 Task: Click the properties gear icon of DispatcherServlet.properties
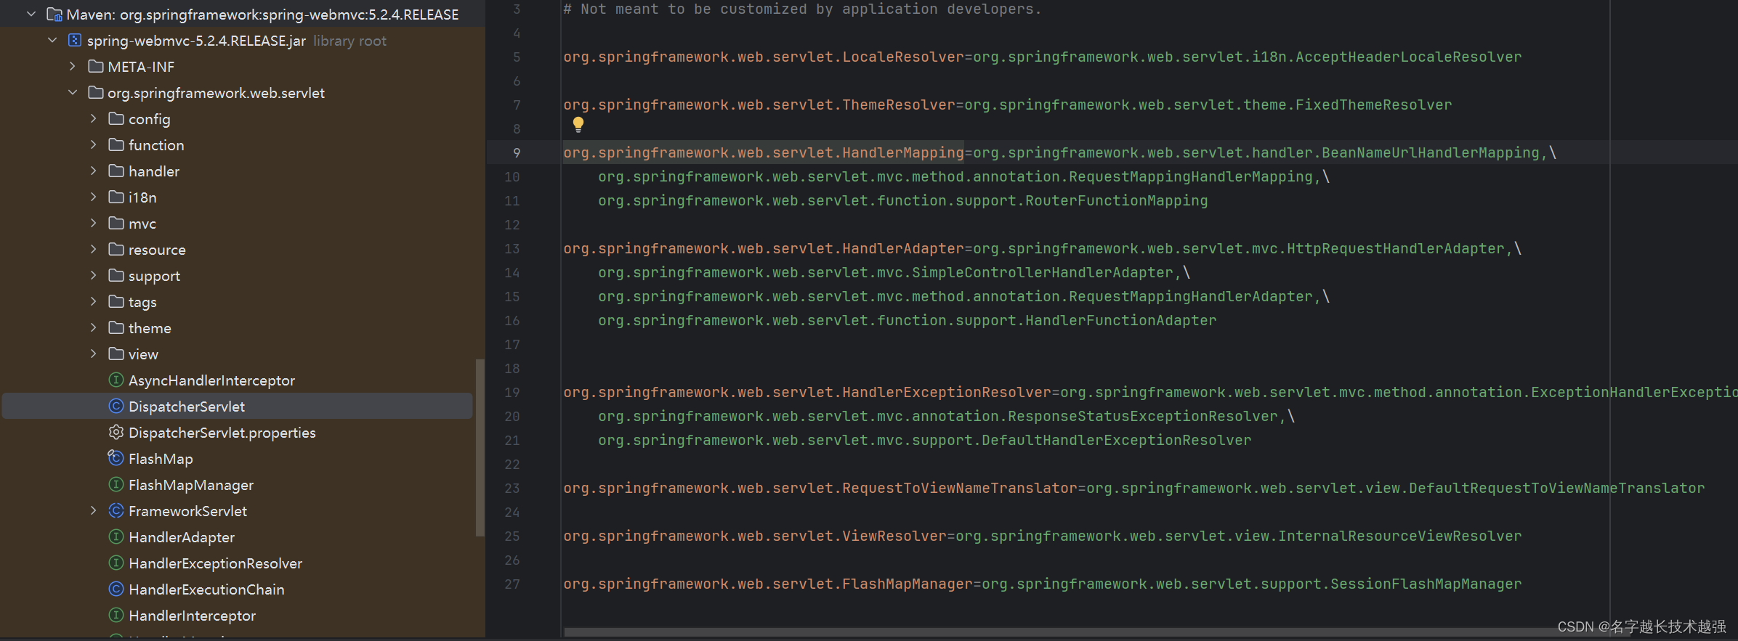click(116, 433)
